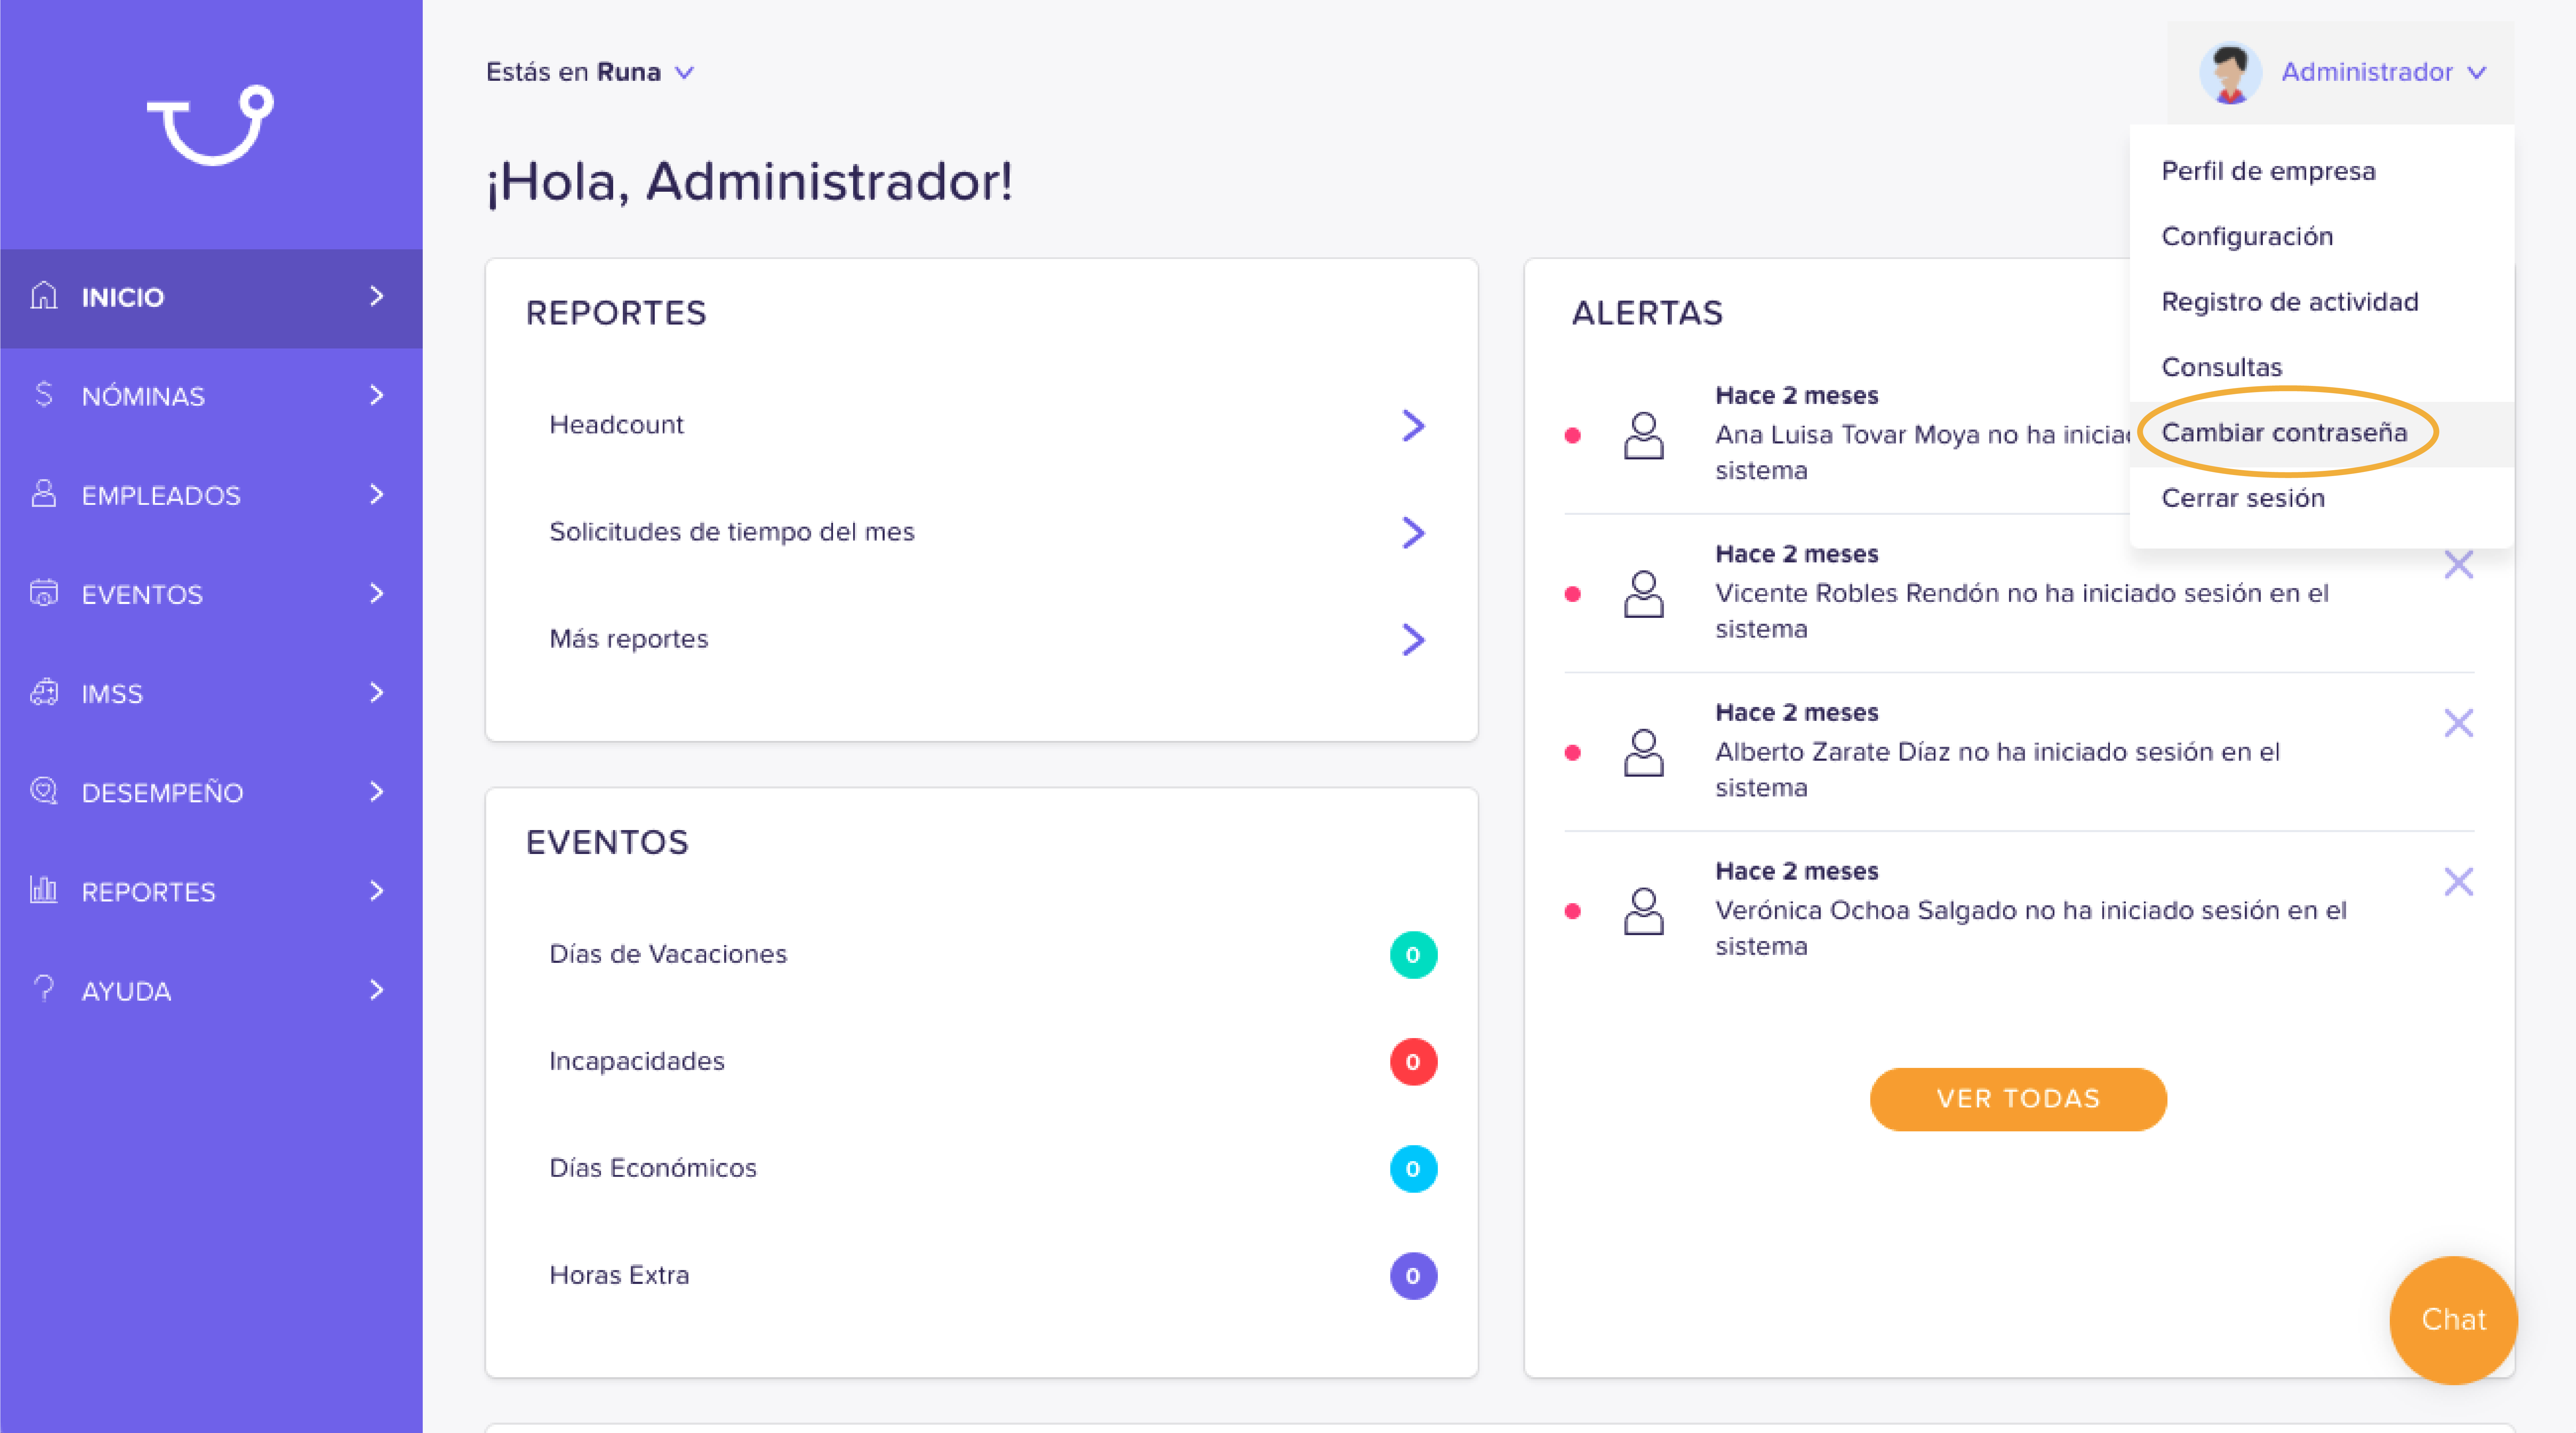Click the Administrador avatar picture

pyautogui.click(x=2229, y=72)
